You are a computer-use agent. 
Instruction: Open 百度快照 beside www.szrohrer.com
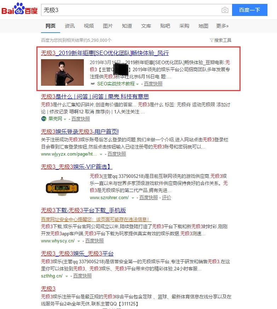(149, 197)
